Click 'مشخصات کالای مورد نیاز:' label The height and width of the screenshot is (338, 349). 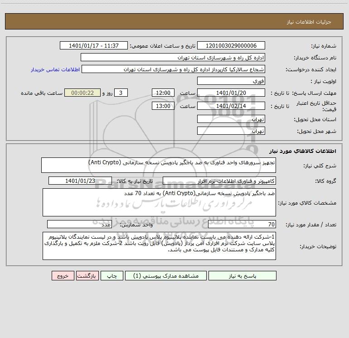(307, 203)
